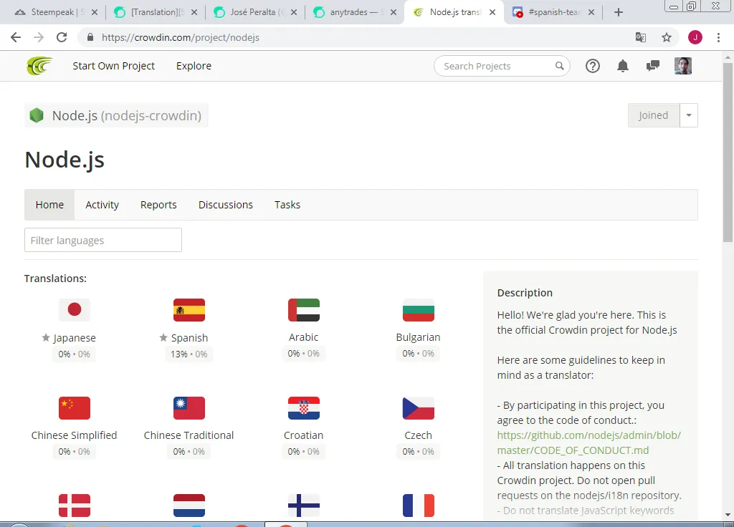Select the Czech flag

pyautogui.click(x=419, y=407)
